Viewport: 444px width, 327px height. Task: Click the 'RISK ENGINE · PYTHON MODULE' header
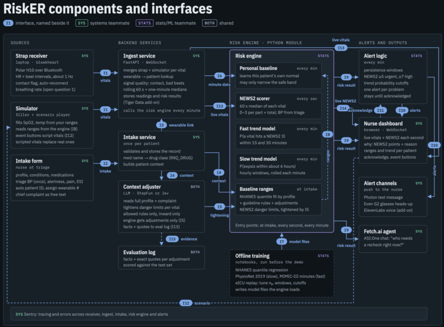click(266, 43)
